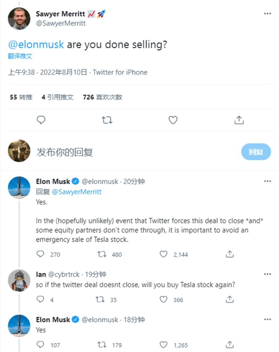Share Ian's tweet about Tesla stock
Image resolution: width=279 pixels, height=352 pixels.
pyautogui.click(x=230, y=299)
